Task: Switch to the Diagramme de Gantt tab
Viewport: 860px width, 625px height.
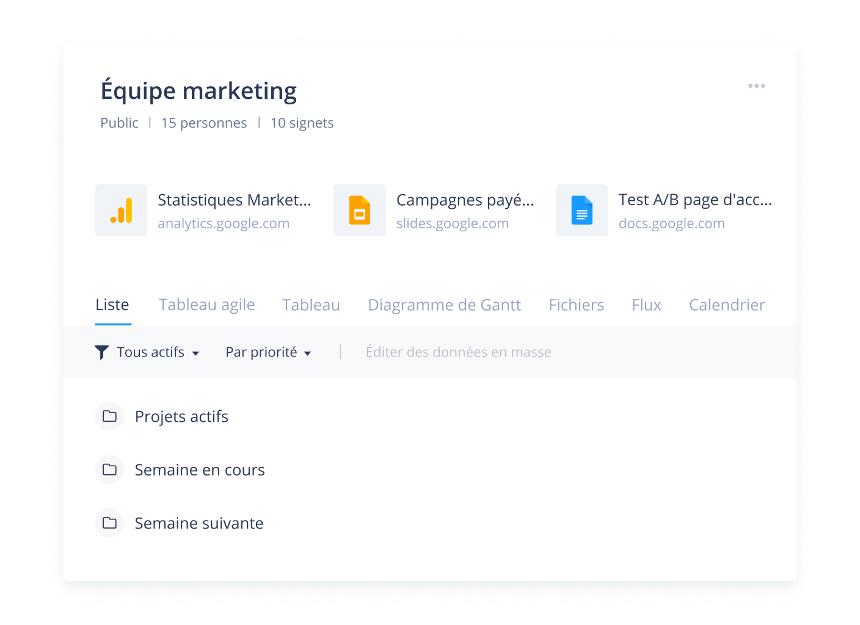Action: coord(444,305)
